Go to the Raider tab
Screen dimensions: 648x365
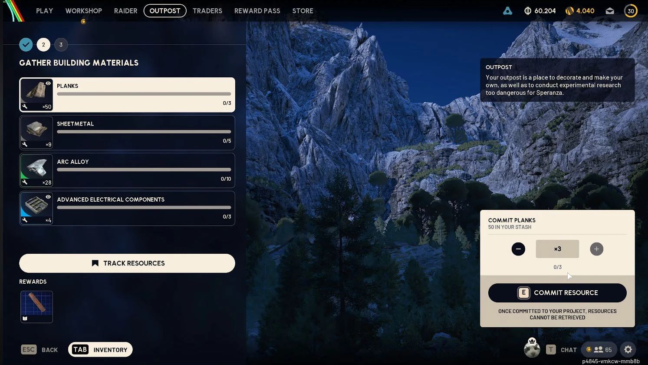(126, 11)
